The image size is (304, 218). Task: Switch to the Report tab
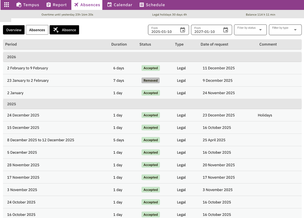[57, 5]
